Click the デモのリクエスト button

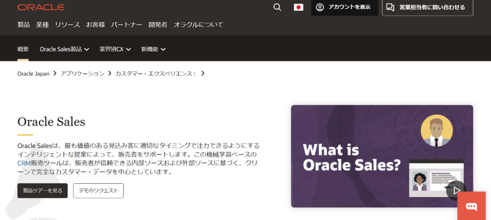98,191
